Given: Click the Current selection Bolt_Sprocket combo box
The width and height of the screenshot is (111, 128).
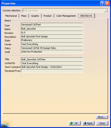Looking at the screenshot, I should point(65,10).
